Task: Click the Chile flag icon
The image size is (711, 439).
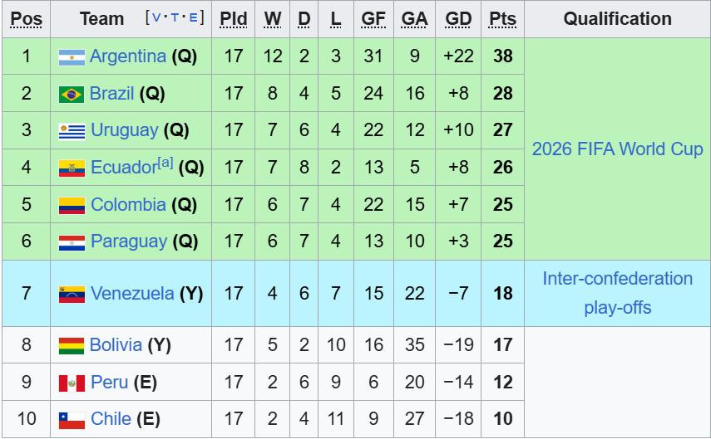Action: coord(72,420)
